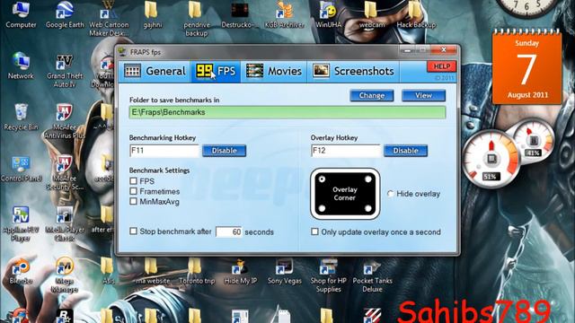Select top-left overlay corner
The height and width of the screenshot is (323, 575).
[322, 179]
